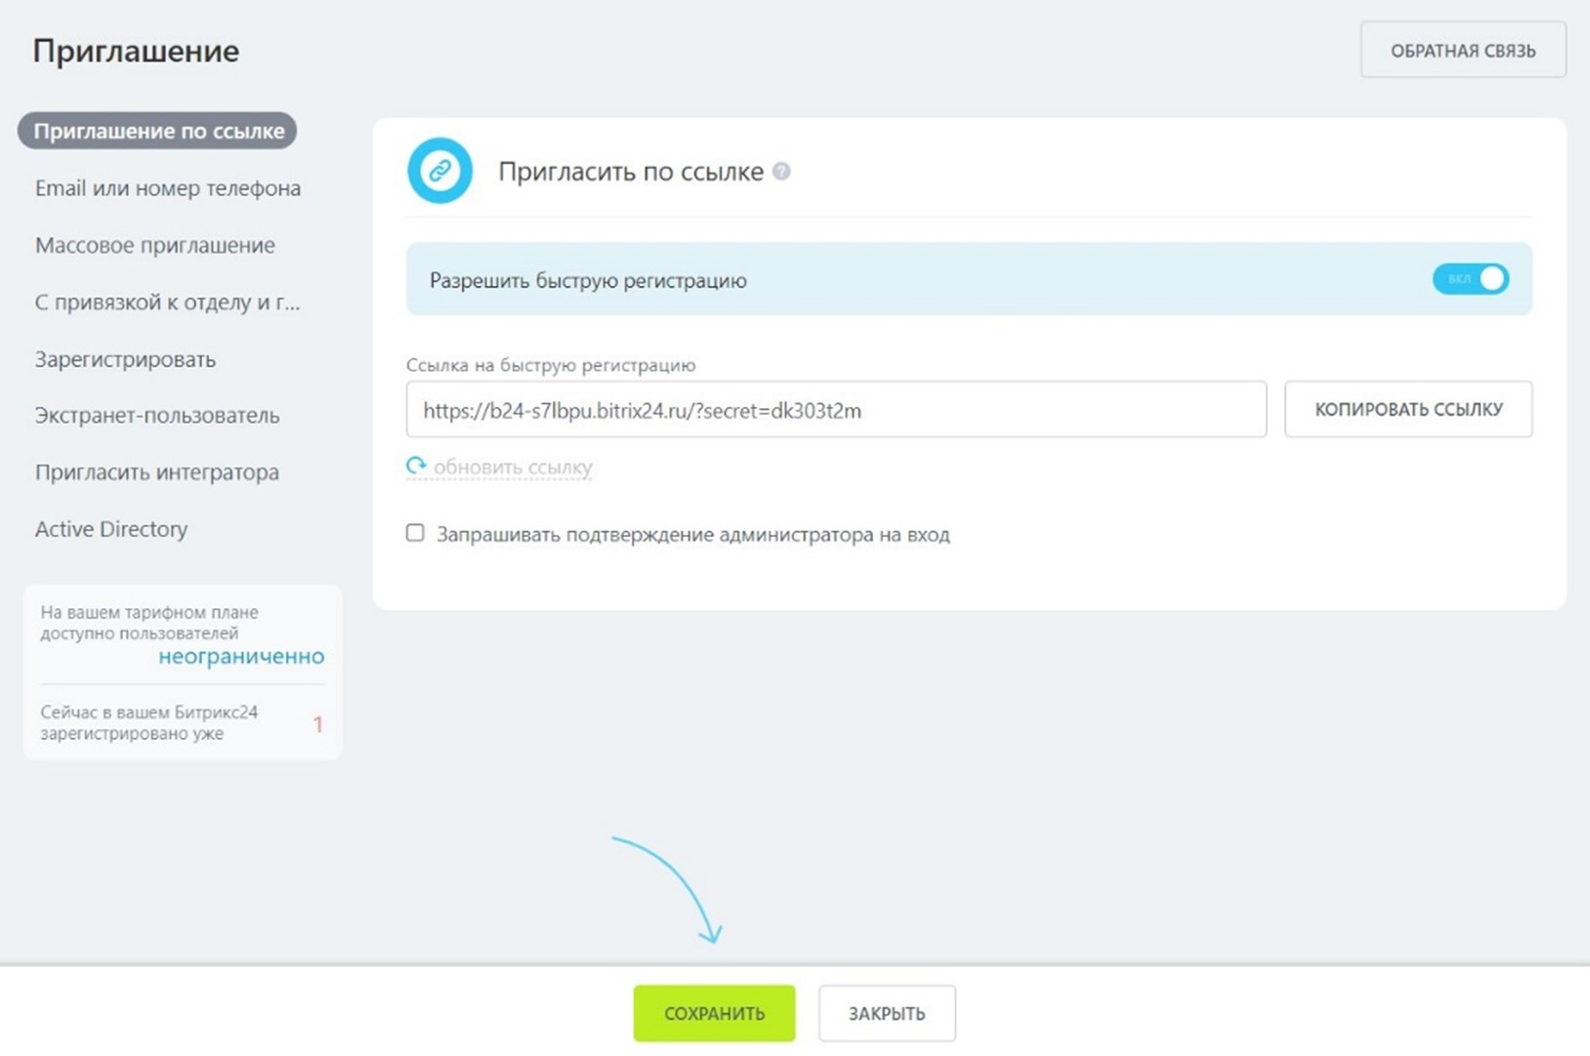1590x1056 pixels.
Task: Open Email или номер телефона section
Action: (x=168, y=187)
